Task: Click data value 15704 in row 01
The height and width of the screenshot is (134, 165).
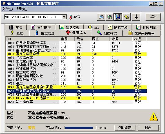Action: [116, 43]
